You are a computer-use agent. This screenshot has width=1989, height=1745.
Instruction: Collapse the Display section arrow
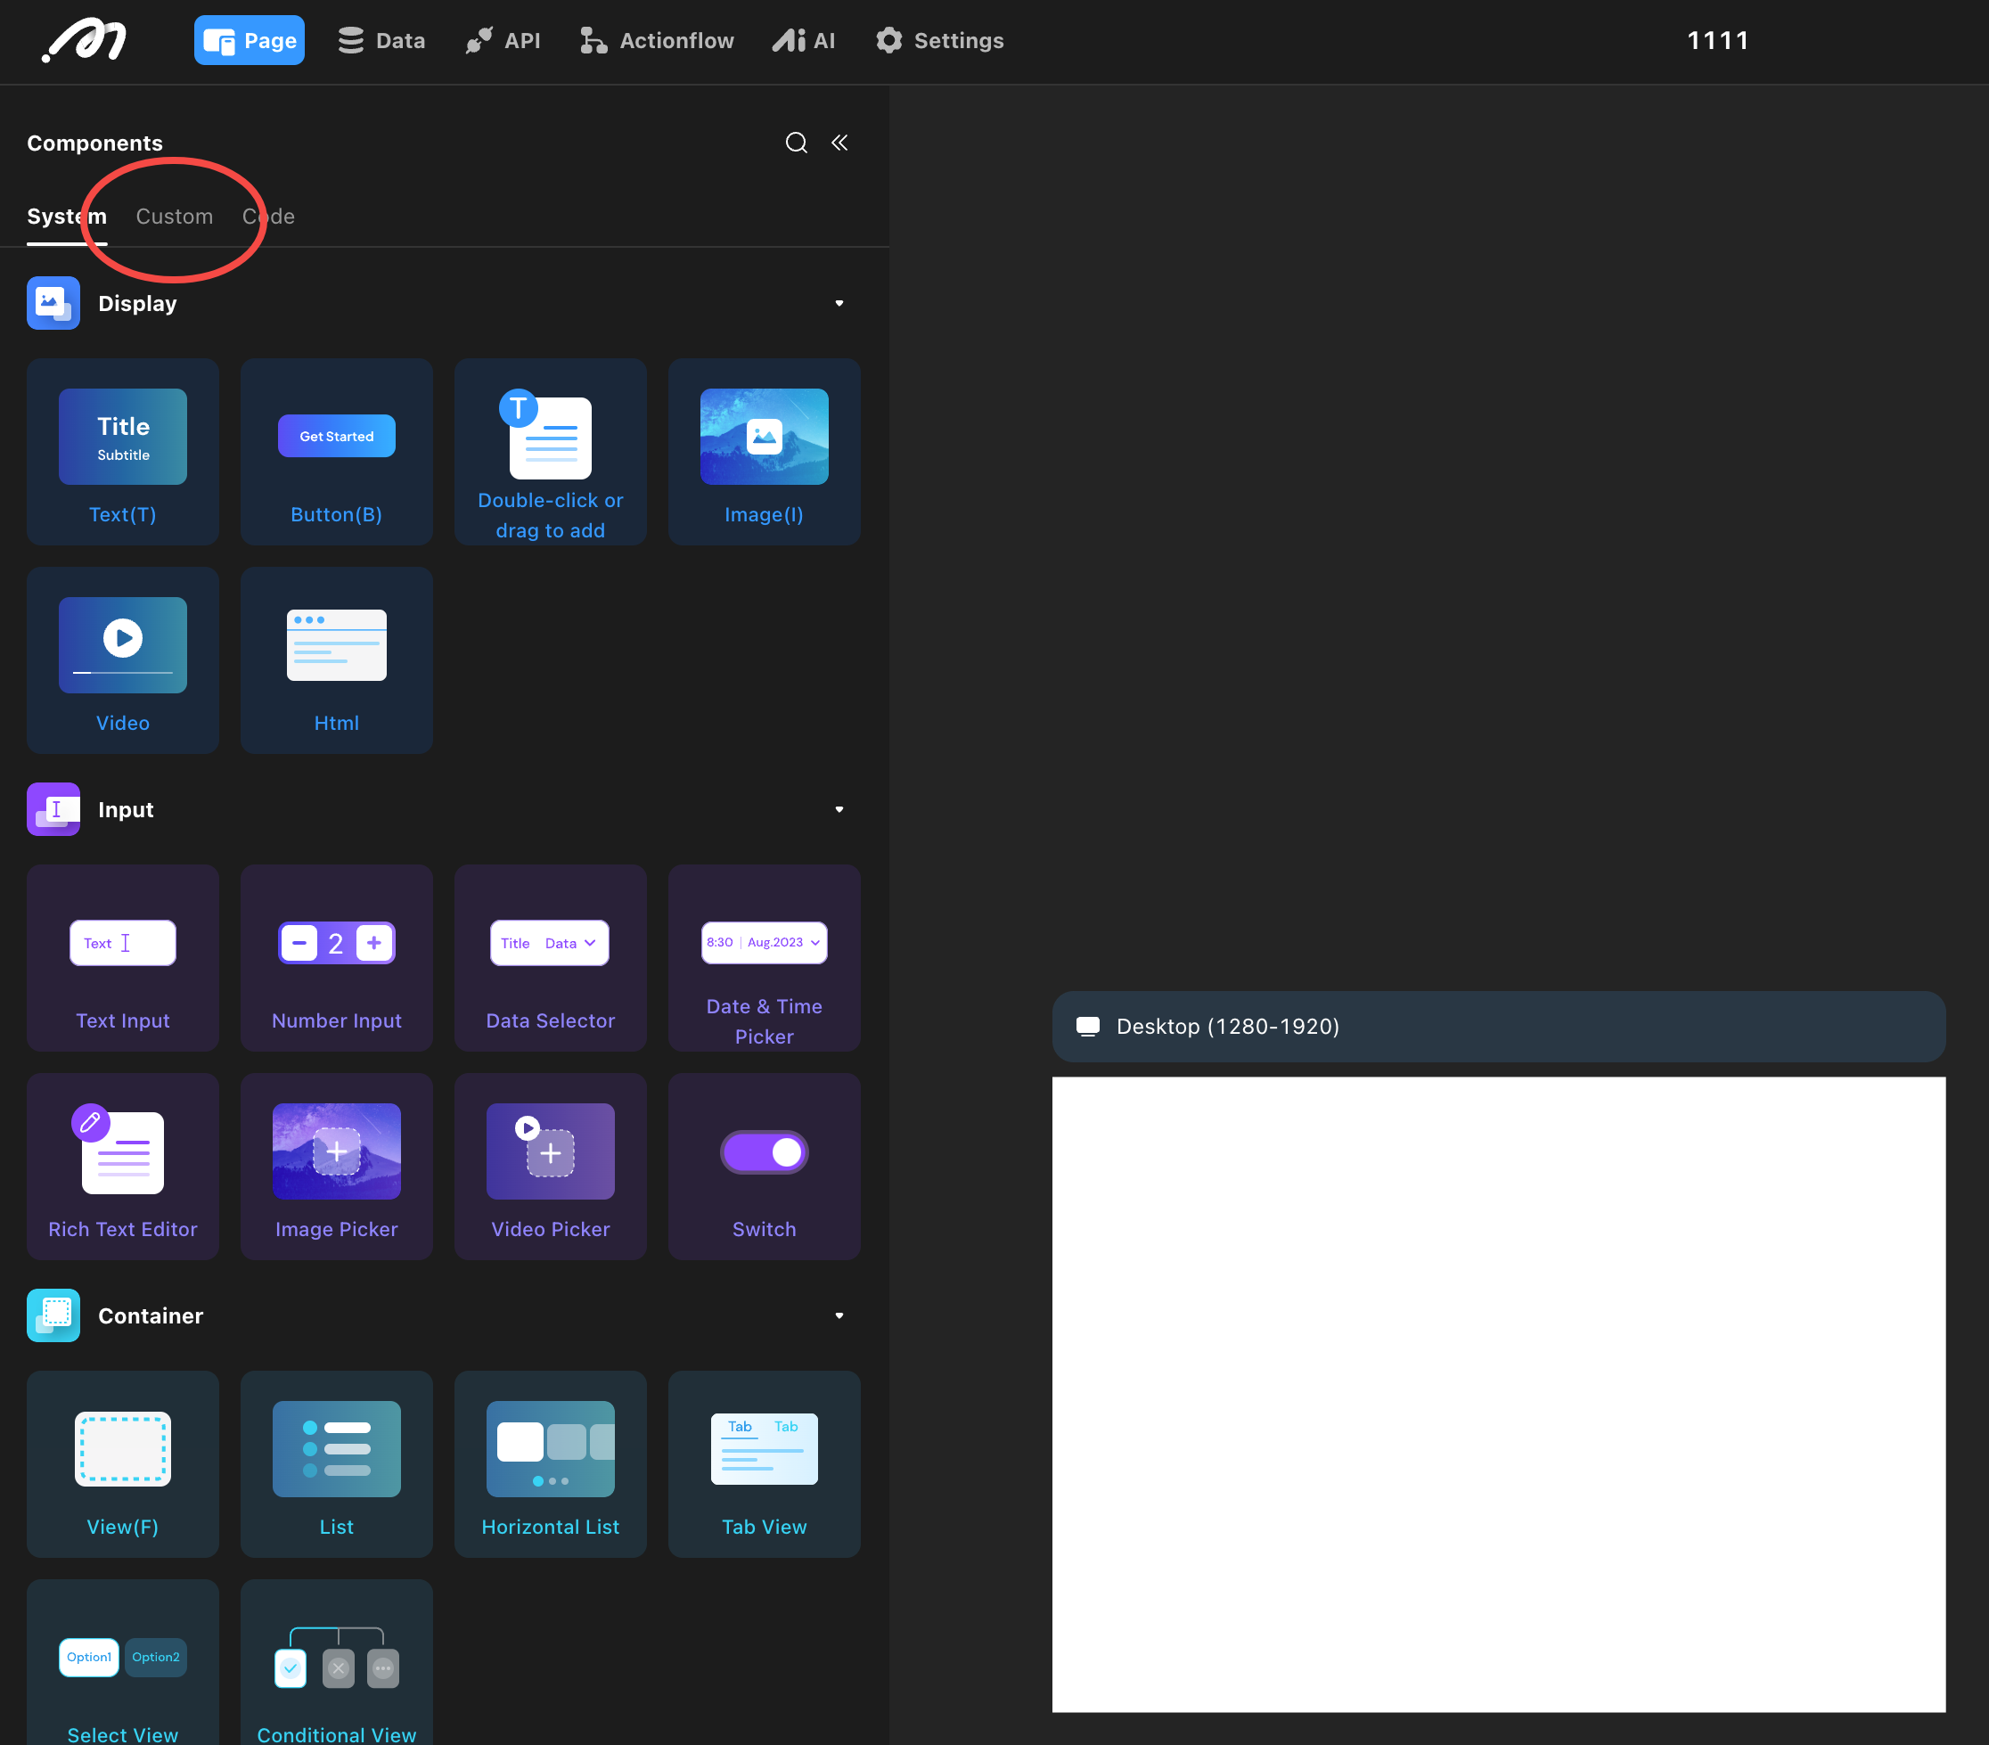point(839,304)
